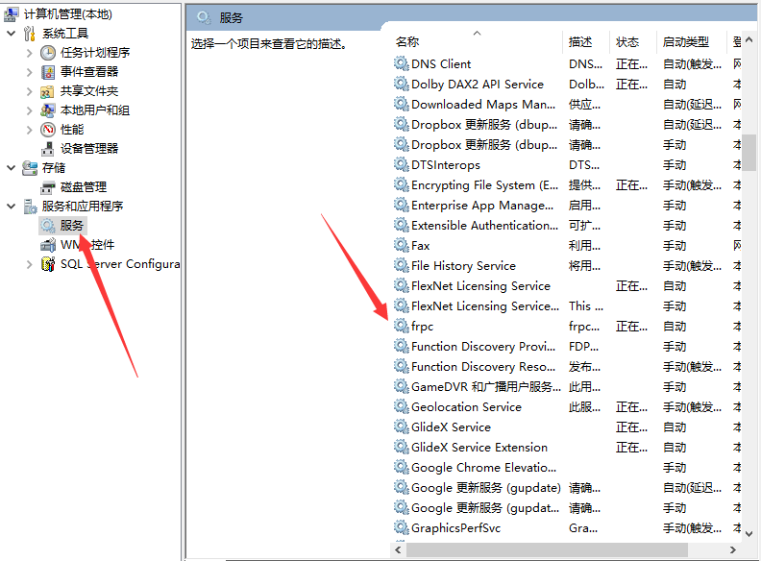Click the gear icon beside GraphicsPerfSvc
Screen dimensions: 761x561
click(x=401, y=527)
